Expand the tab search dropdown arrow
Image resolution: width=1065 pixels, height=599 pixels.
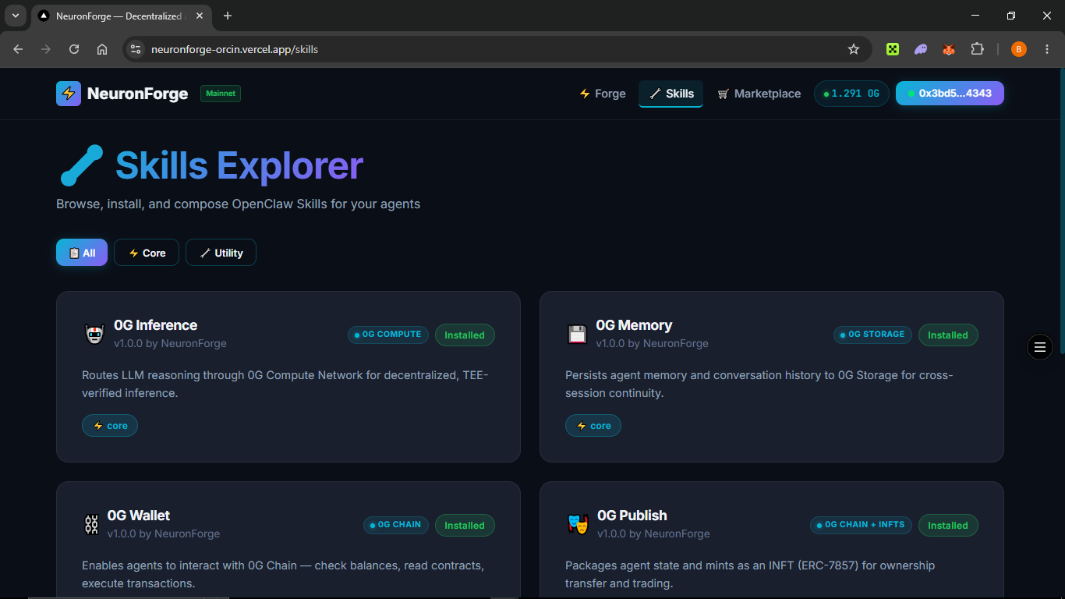coord(15,16)
